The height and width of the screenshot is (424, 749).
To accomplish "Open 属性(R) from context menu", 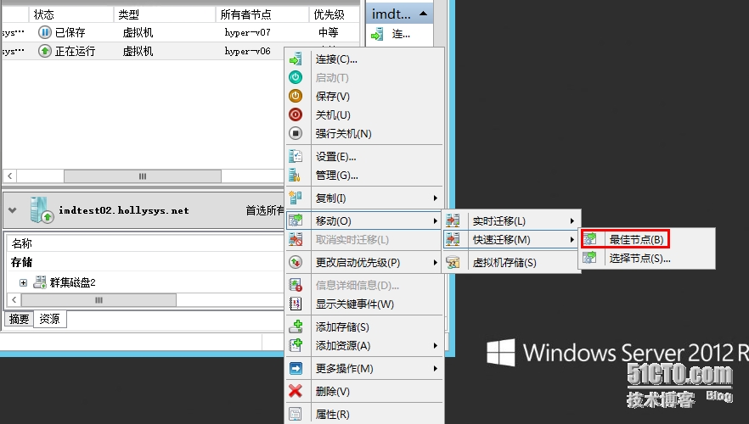I will click(333, 414).
